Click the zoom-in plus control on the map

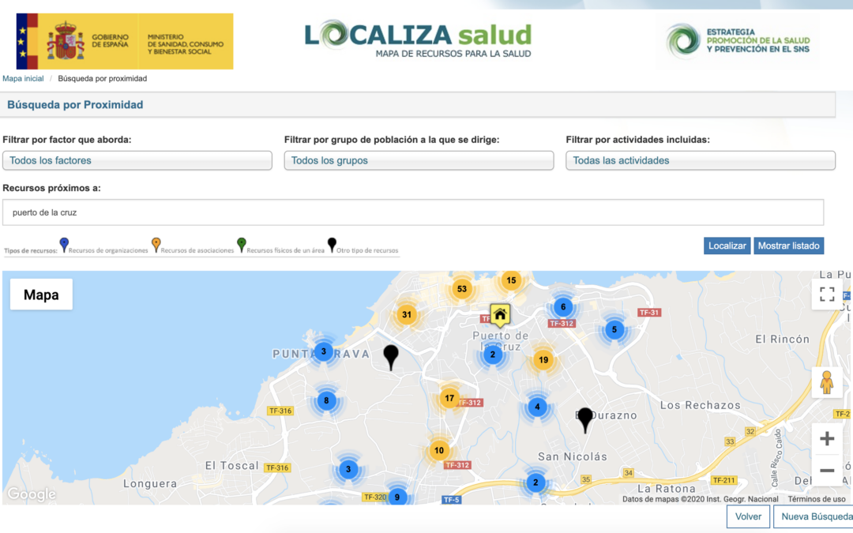[x=827, y=437]
